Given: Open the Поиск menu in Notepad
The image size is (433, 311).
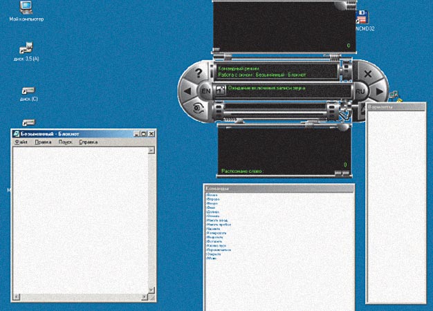Looking at the screenshot, I should [66, 142].
